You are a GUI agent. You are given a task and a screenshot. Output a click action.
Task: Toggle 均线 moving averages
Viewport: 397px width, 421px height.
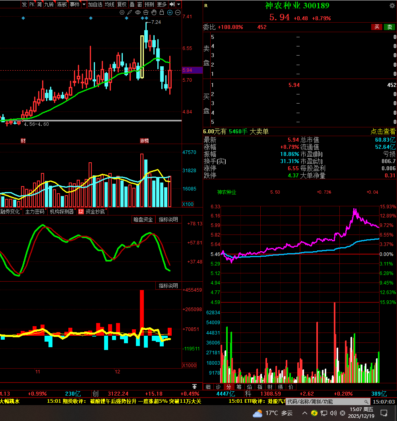(x=109, y=4)
